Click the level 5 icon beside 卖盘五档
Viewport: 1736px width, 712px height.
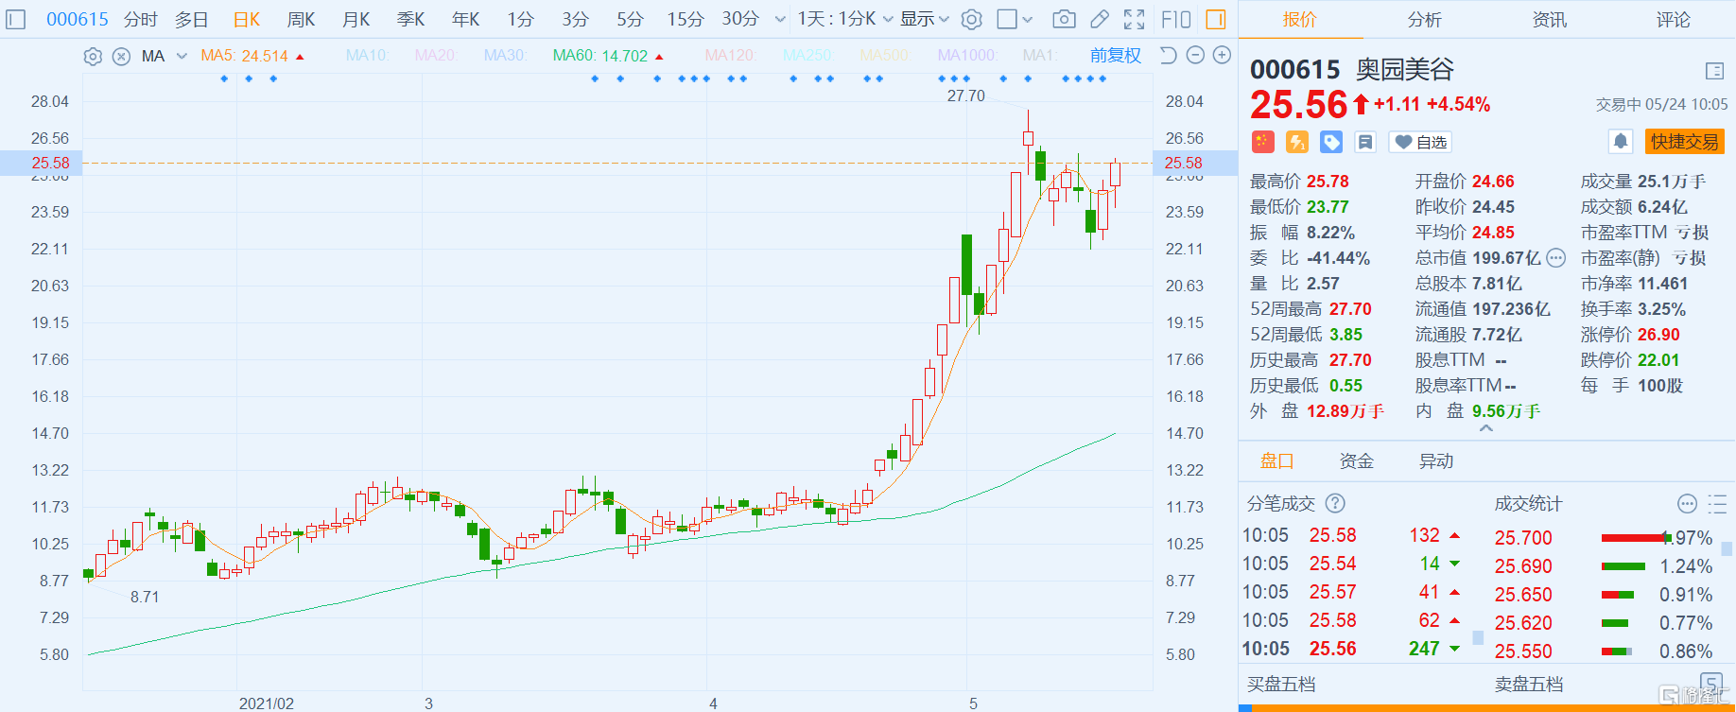click(x=1710, y=684)
